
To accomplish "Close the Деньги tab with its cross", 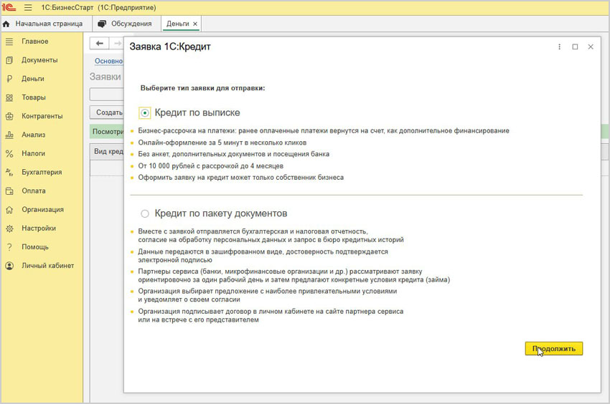I will (195, 24).
